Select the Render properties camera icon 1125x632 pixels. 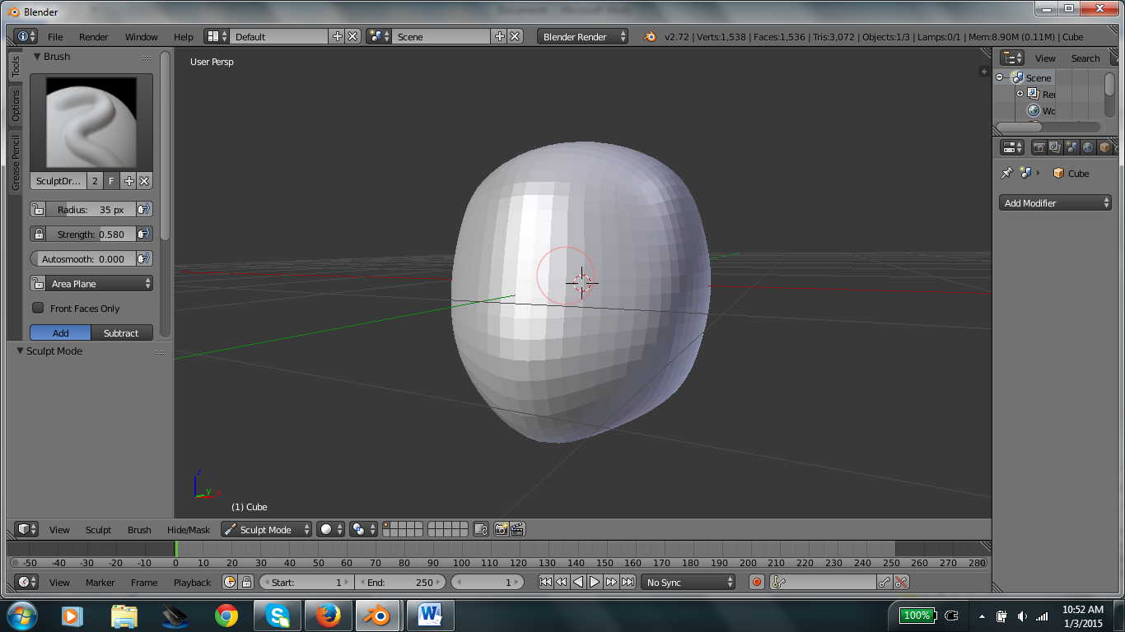point(1039,146)
